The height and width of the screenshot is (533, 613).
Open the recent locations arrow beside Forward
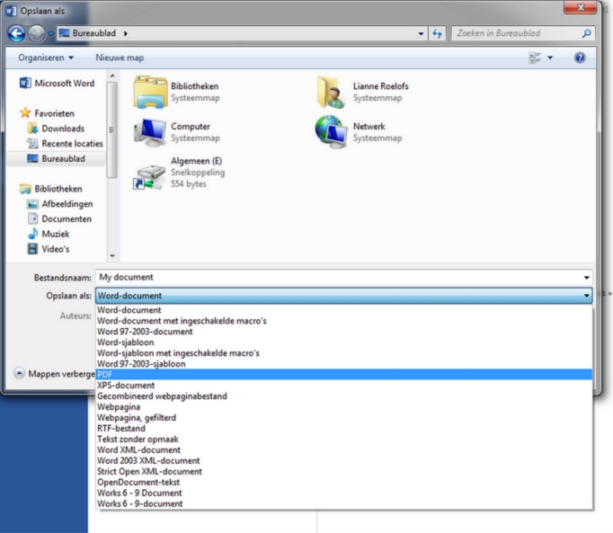coord(51,33)
